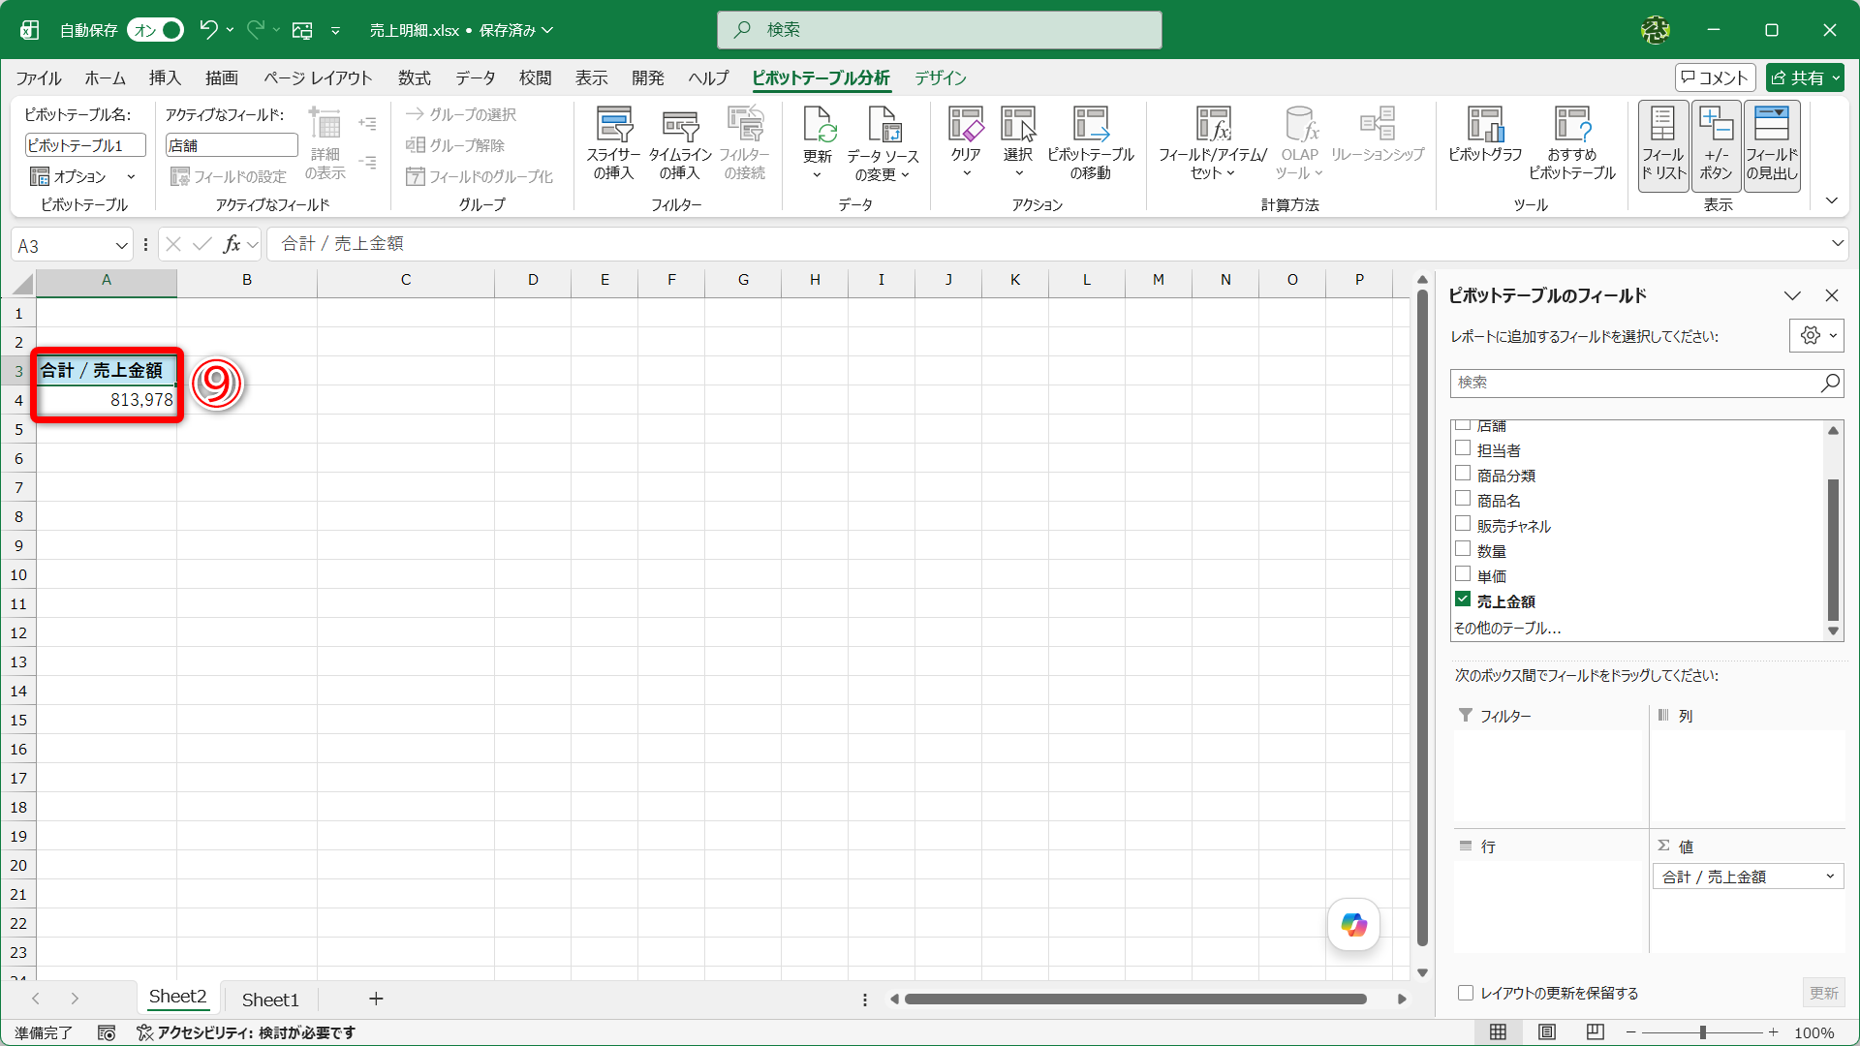The width and height of the screenshot is (1860, 1046).
Task: Open field list tools gear menu
Action: [1816, 336]
